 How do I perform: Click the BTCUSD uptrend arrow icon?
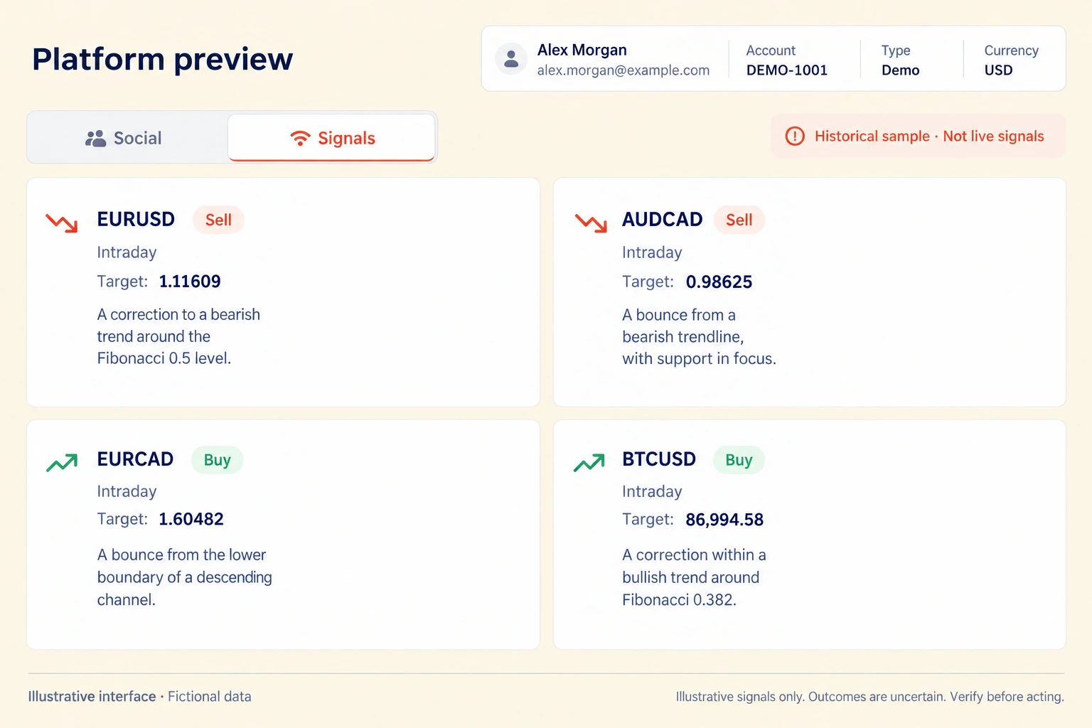click(589, 463)
